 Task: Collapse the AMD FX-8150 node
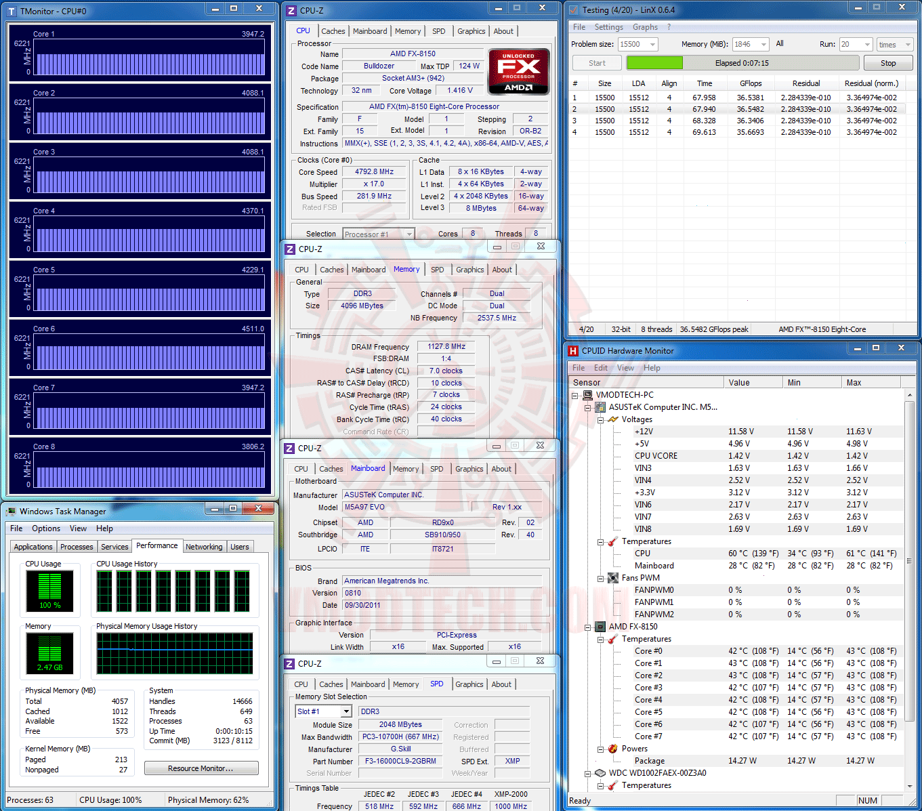point(588,627)
